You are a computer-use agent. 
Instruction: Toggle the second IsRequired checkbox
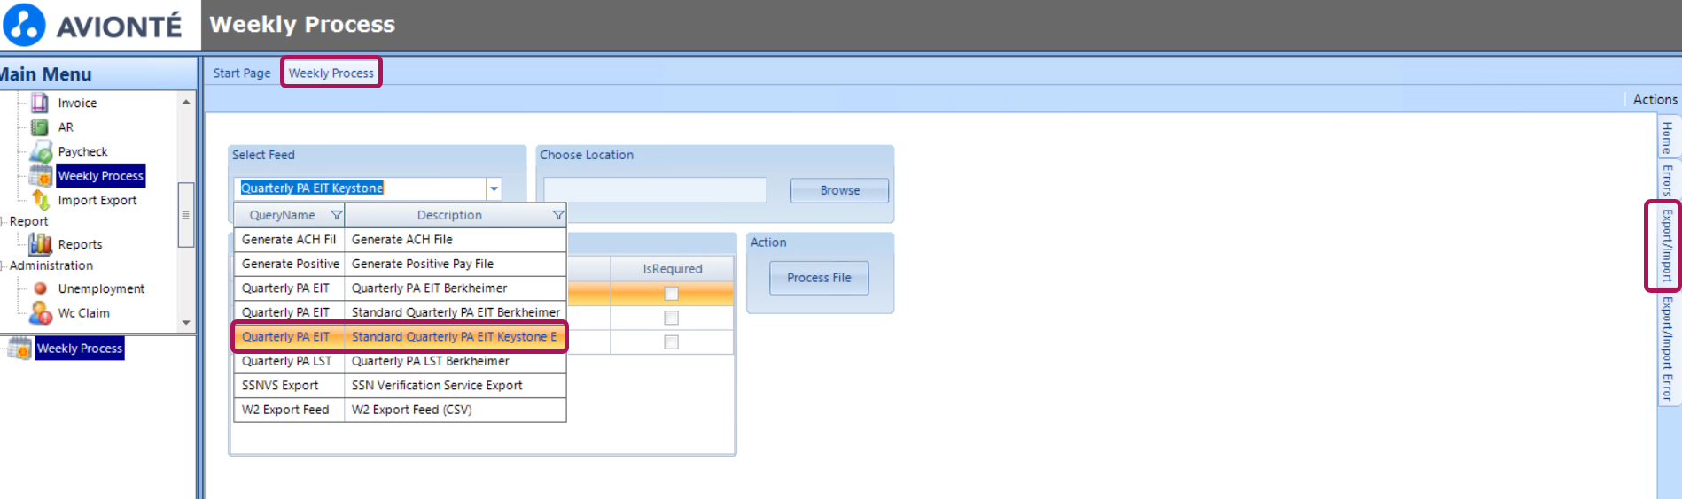(671, 318)
